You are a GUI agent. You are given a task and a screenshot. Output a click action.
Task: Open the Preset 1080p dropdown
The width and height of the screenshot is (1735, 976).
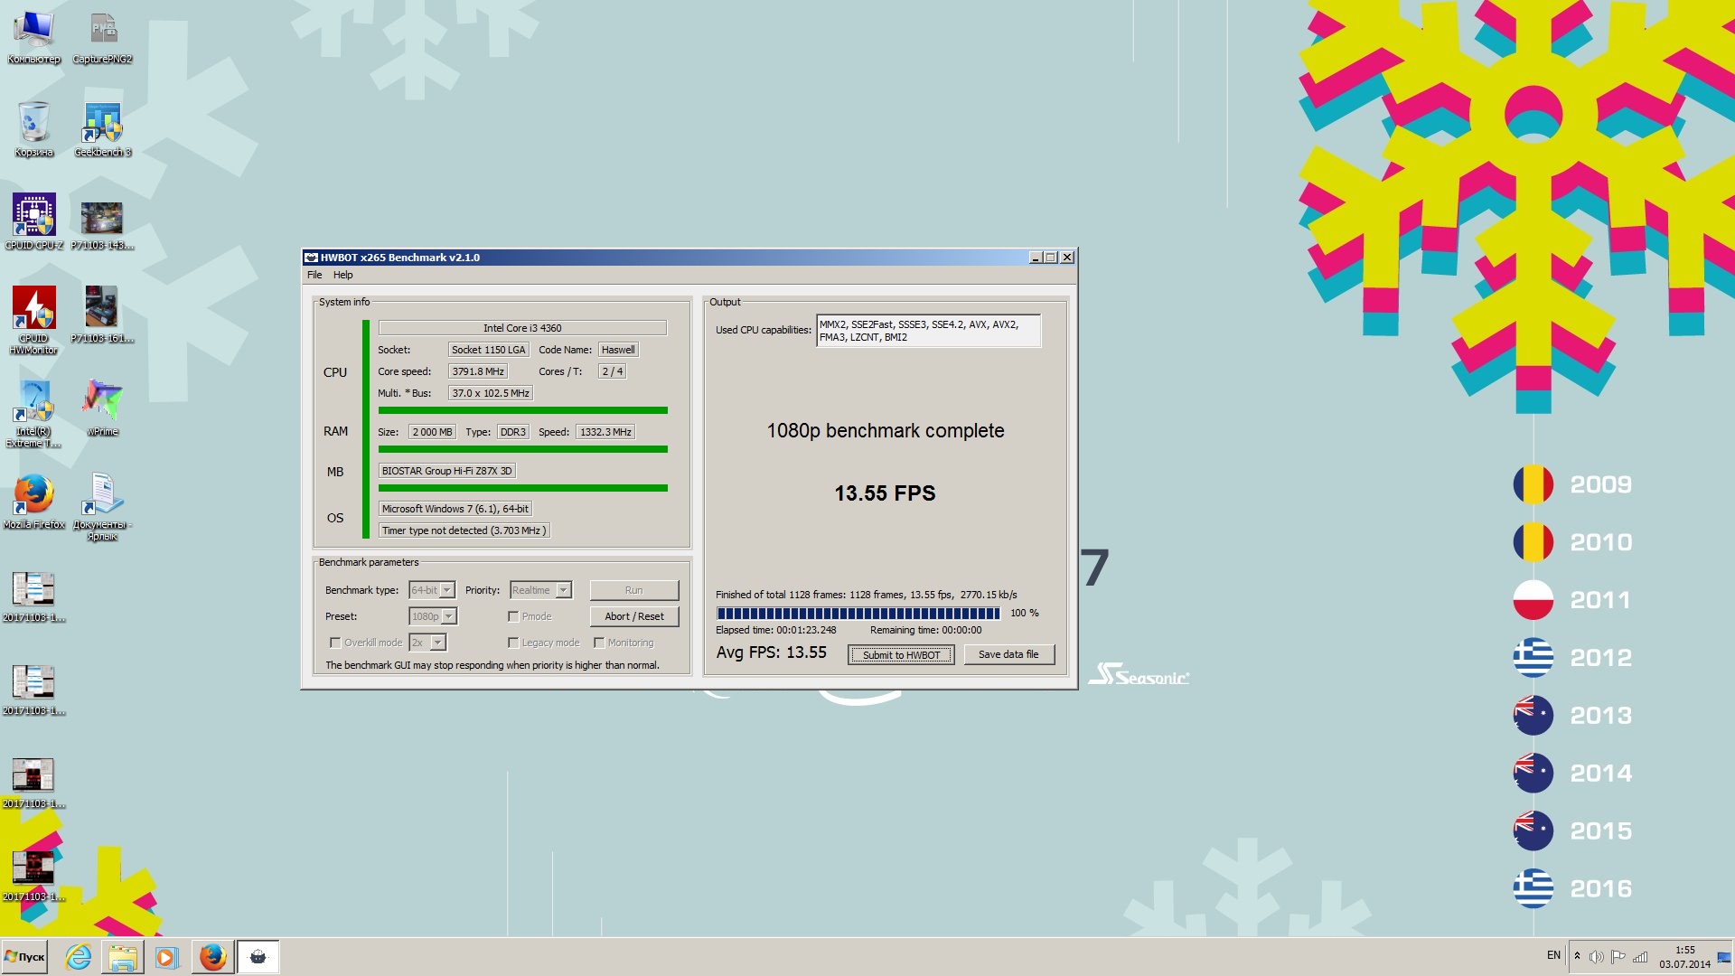click(433, 616)
